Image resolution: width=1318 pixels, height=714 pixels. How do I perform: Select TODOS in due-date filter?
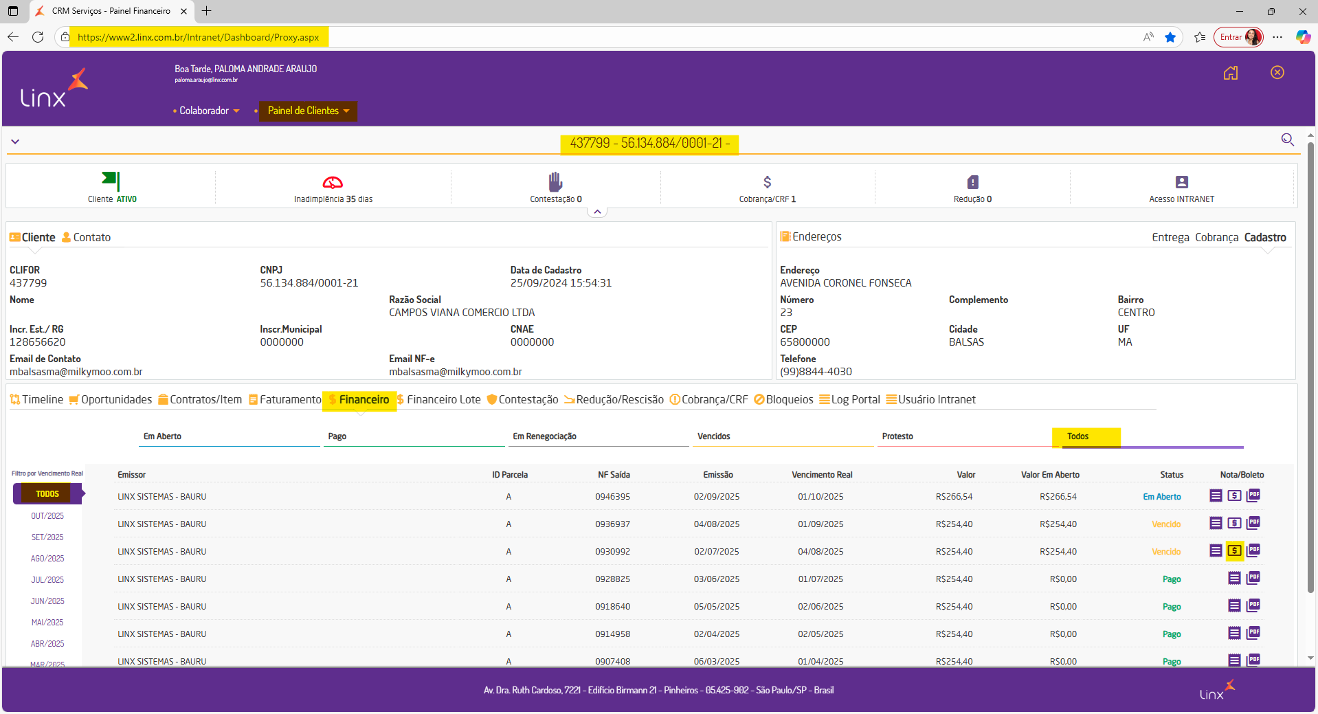coord(47,493)
